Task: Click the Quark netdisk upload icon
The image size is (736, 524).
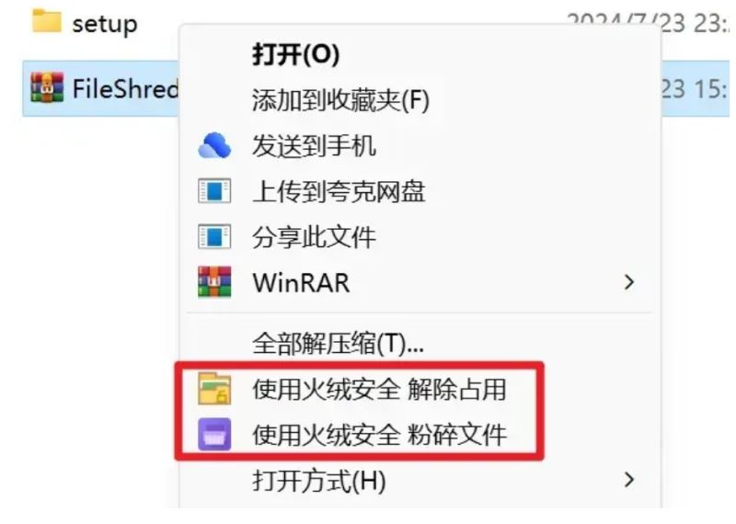Action: [214, 191]
